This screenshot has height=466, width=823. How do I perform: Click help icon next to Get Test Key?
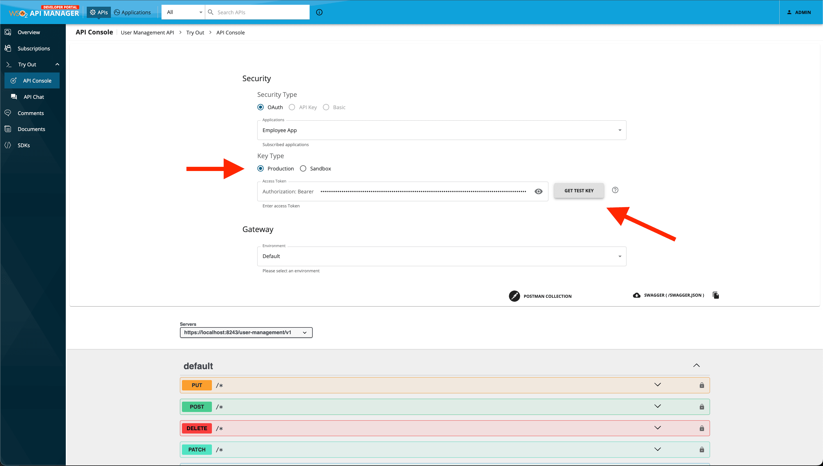(615, 190)
